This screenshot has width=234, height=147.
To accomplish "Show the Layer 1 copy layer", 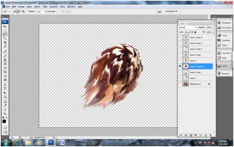I will tap(180, 55).
